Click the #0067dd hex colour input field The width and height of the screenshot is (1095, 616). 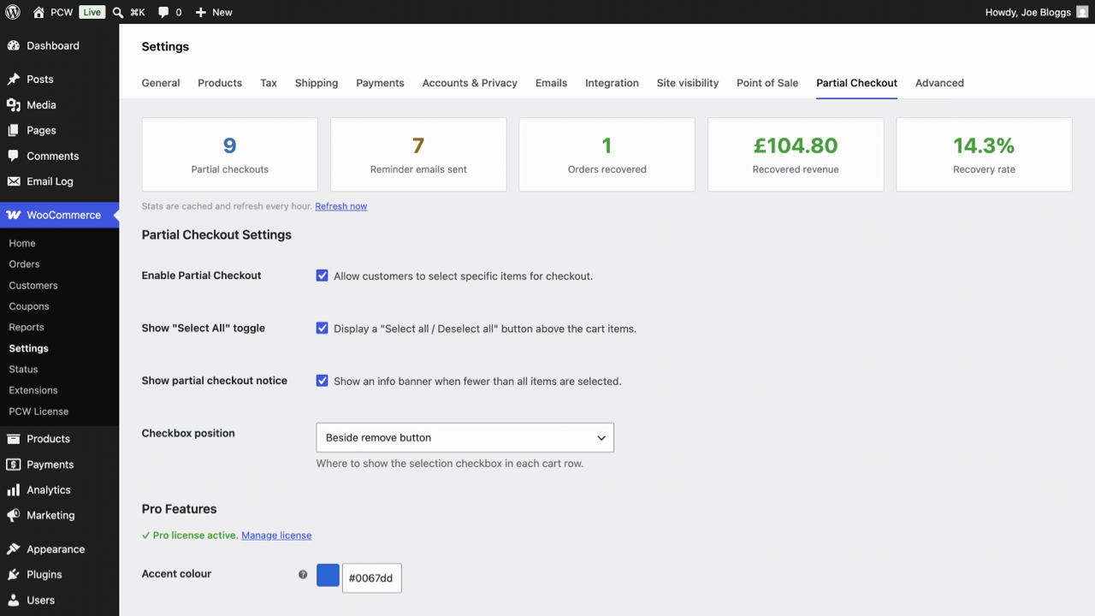[x=371, y=577]
